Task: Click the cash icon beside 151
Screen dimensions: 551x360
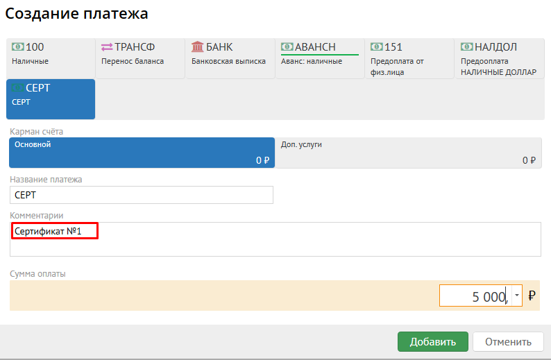Action: [377, 46]
